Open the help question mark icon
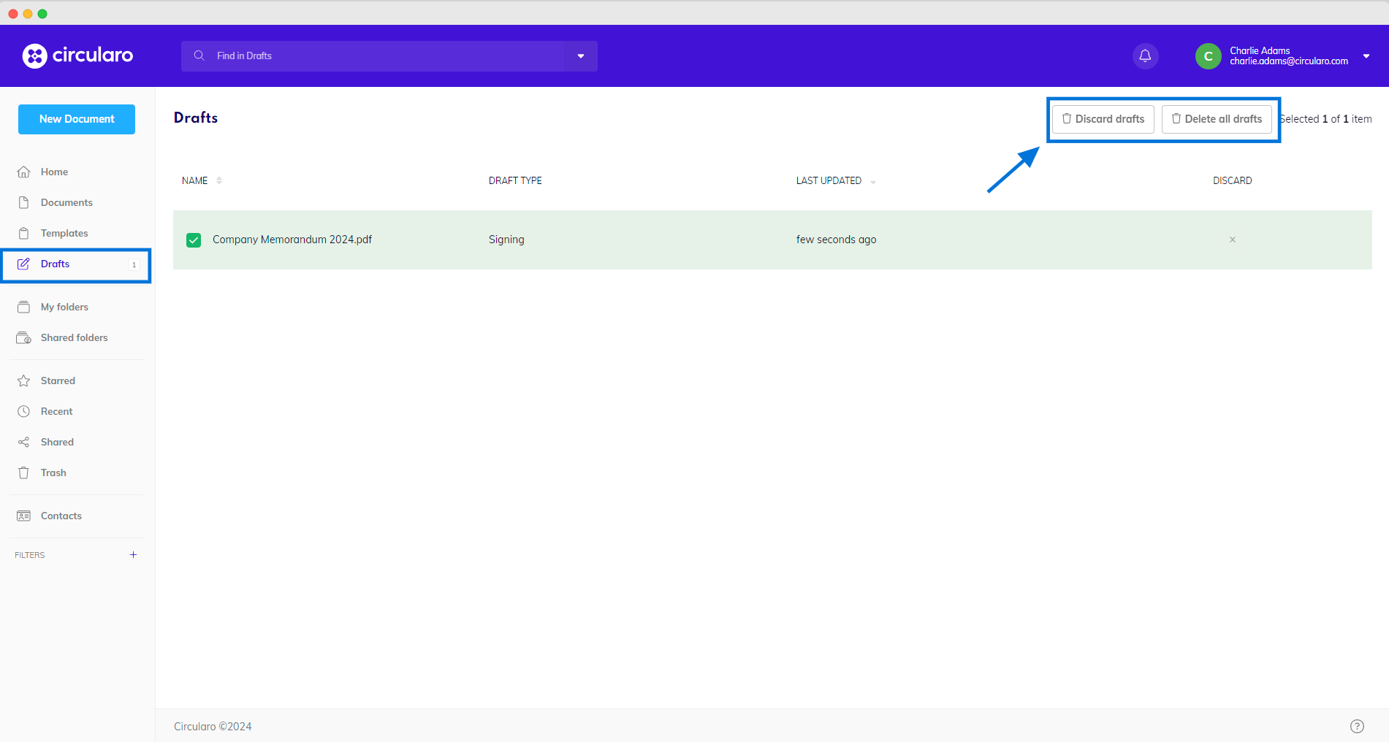This screenshot has width=1389, height=742. click(1357, 726)
